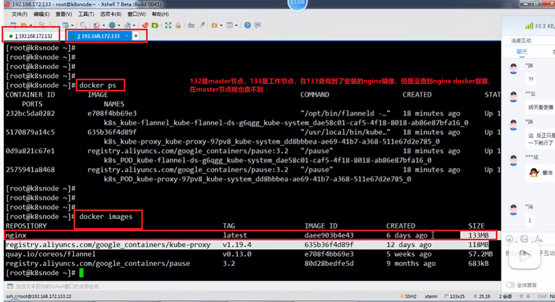555x302 pixels.
Task: Click the blue Help question mark icon
Action: click(x=247, y=26)
